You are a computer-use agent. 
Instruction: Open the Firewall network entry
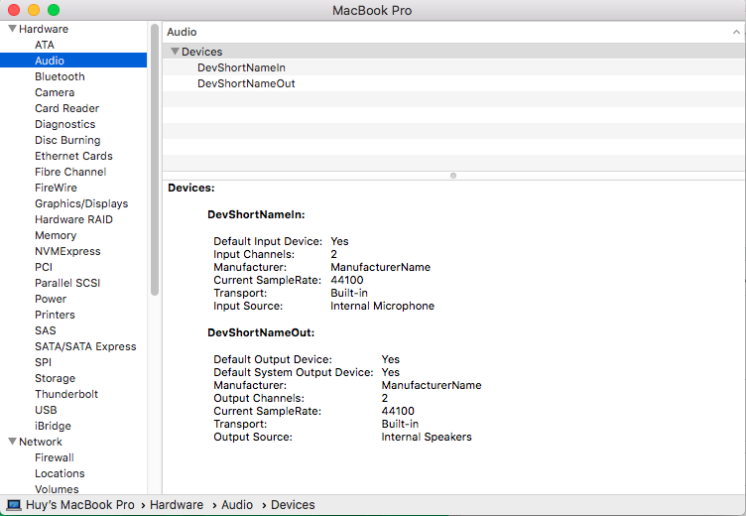click(55, 457)
